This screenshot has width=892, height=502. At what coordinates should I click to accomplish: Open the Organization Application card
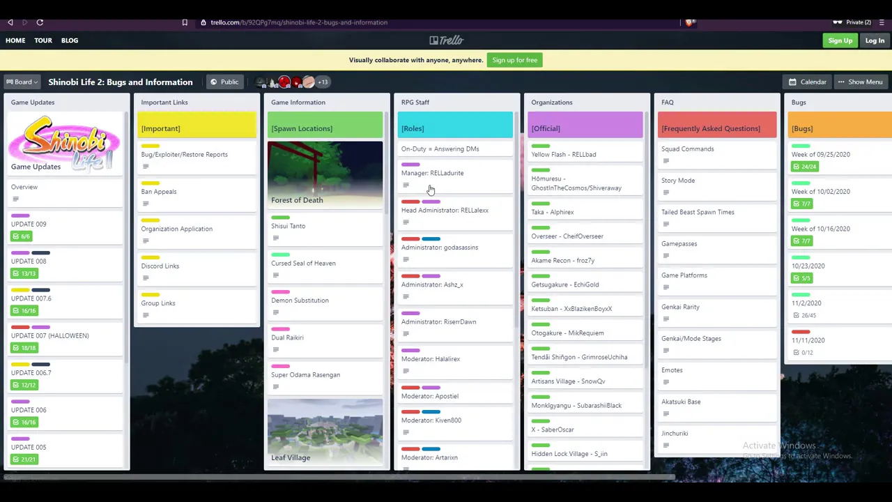point(197,231)
